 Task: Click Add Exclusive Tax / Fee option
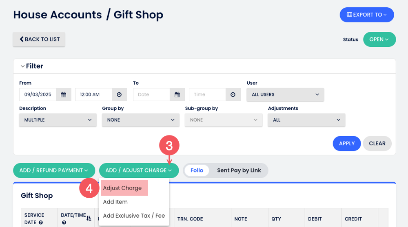coord(134,216)
